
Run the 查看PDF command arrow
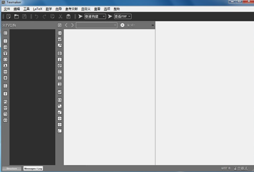(x=110, y=16)
